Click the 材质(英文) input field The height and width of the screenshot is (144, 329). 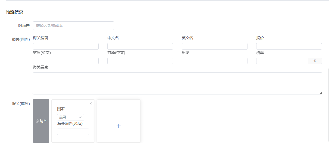coord(66,61)
